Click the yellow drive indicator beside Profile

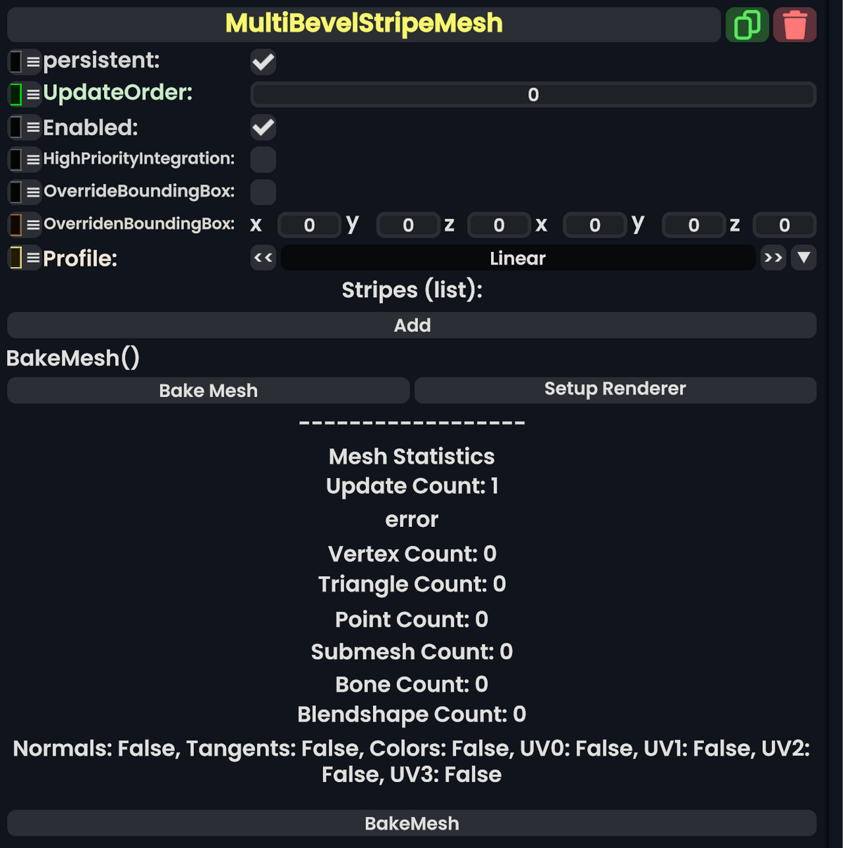coord(15,258)
